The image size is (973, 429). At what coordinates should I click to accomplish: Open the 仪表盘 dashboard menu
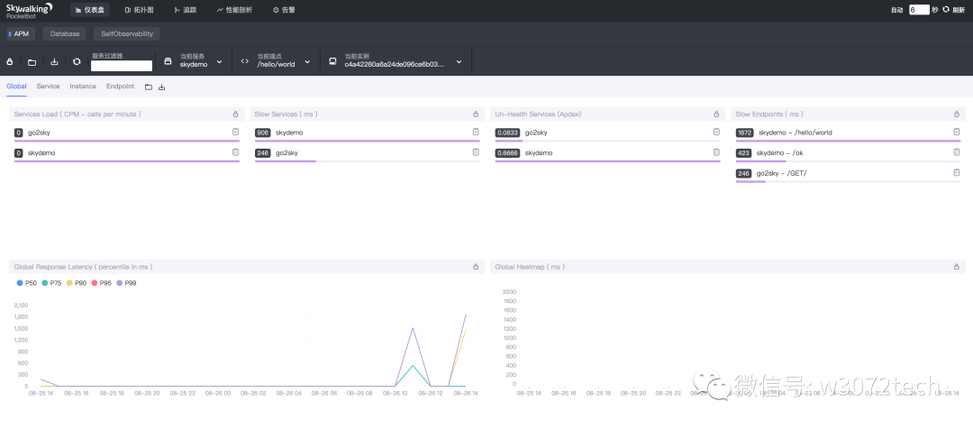[x=92, y=10]
